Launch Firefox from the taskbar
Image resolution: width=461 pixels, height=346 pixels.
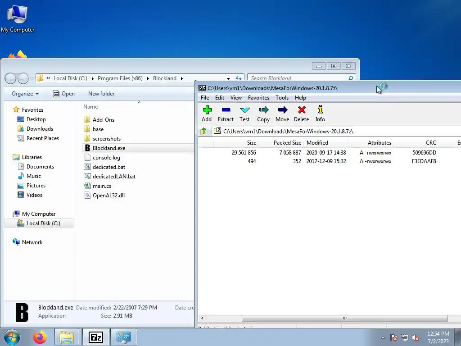[40, 337]
